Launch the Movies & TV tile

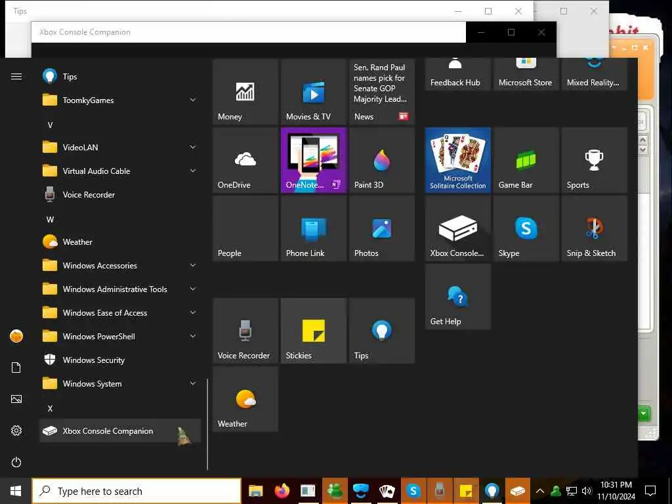point(313,91)
